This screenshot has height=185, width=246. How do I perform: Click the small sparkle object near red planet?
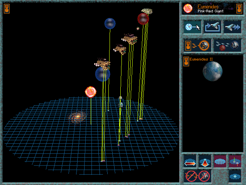pyautogui.click(x=138, y=29)
